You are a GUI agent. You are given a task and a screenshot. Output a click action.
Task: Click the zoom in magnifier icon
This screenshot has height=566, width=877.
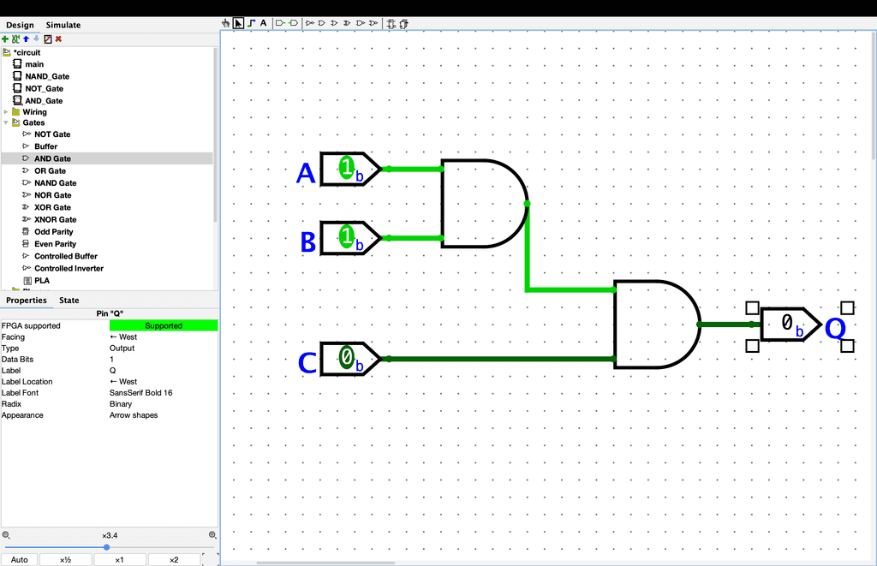[212, 535]
